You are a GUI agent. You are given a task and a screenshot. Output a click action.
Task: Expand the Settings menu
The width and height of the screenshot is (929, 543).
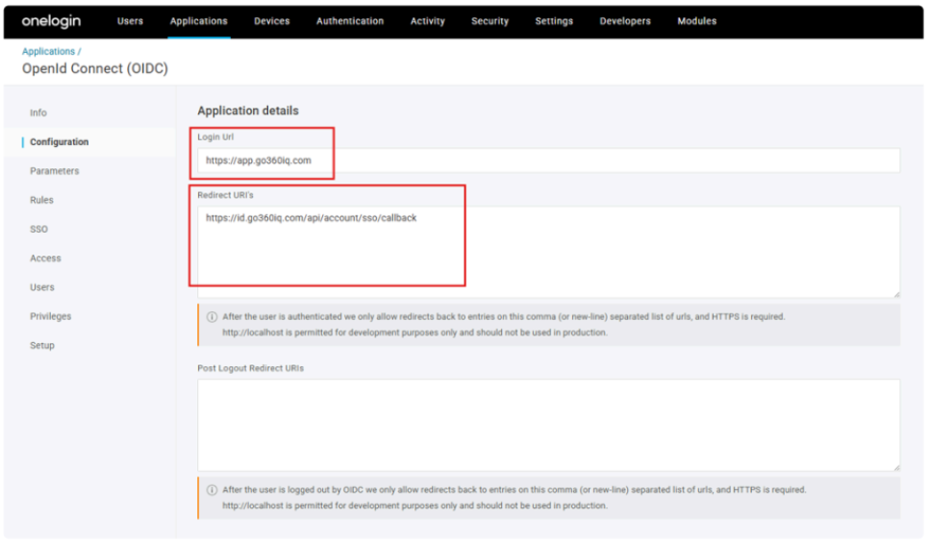(x=554, y=21)
